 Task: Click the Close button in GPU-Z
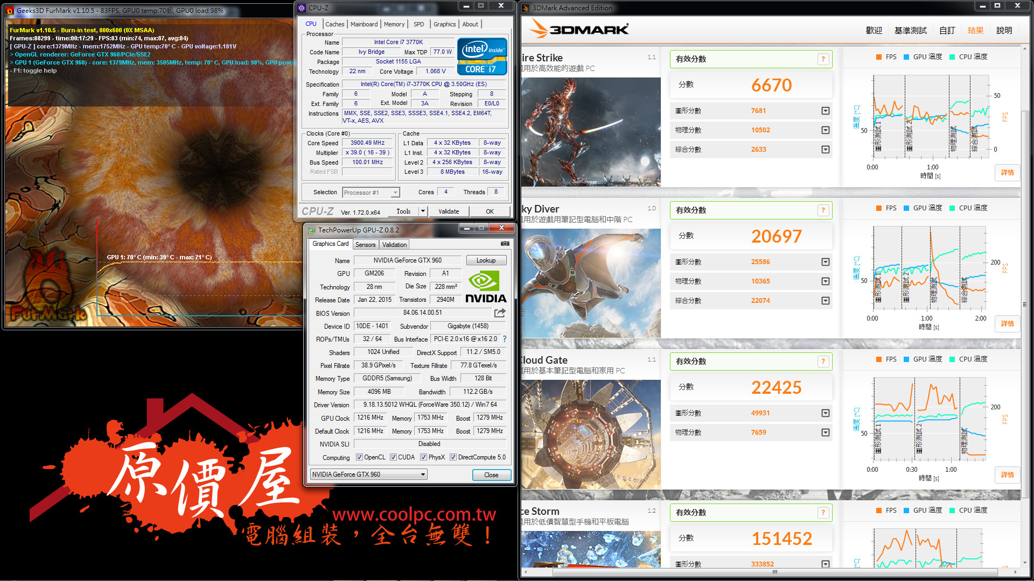click(491, 475)
